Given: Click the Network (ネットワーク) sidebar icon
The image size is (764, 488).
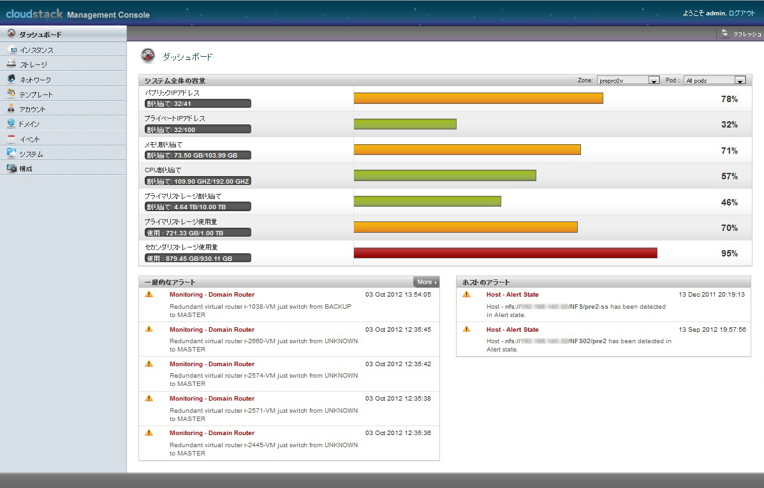Looking at the screenshot, I should [x=11, y=78].
